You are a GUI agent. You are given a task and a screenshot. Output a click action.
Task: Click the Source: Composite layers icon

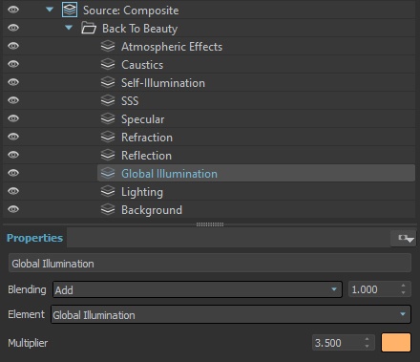click(70, 10)
